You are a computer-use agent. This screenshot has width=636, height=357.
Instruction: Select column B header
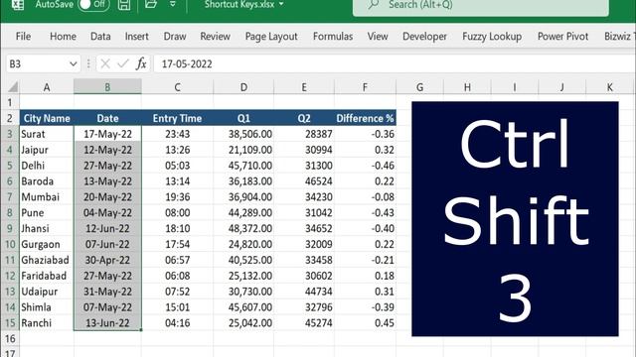coord(107,87)
